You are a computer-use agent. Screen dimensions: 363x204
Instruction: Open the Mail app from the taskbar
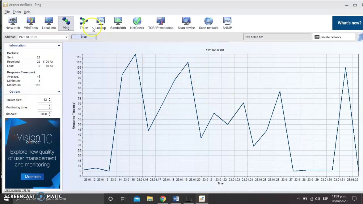[x=137, y=199]
